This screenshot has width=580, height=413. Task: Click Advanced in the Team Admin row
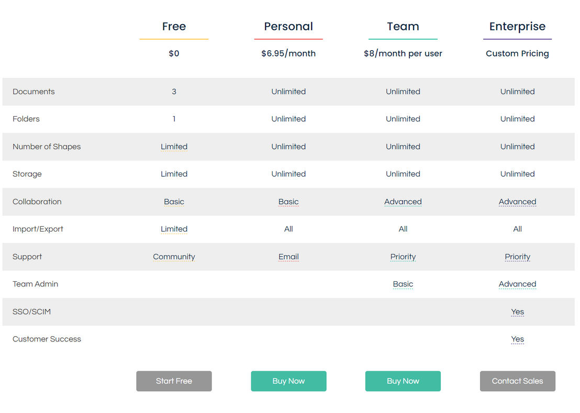click(x=518, y=284)
